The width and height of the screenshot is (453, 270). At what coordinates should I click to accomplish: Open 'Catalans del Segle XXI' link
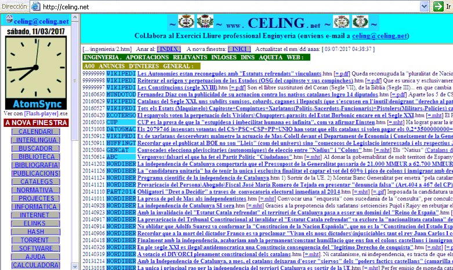pyautogui.click(x=295, y=101)
